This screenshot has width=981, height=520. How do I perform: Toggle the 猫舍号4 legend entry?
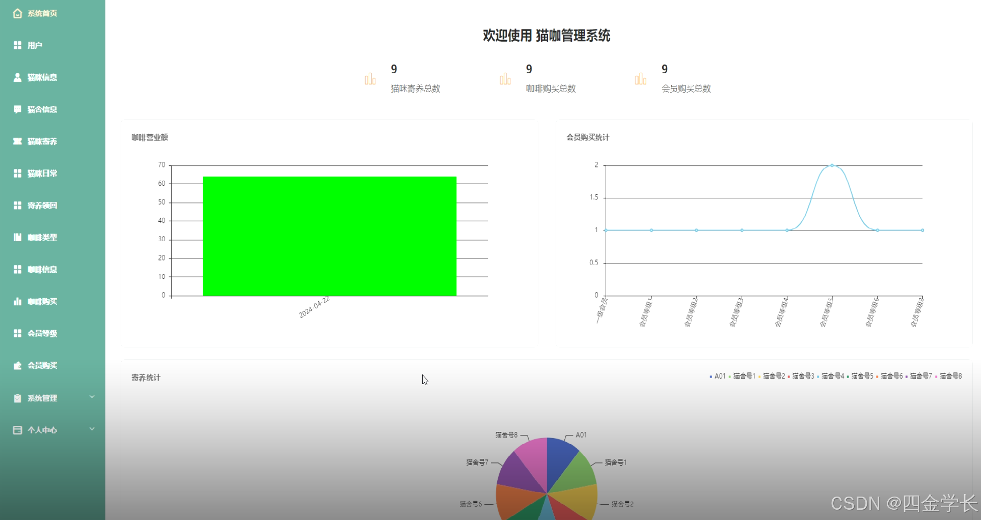[x=831, y=376]
